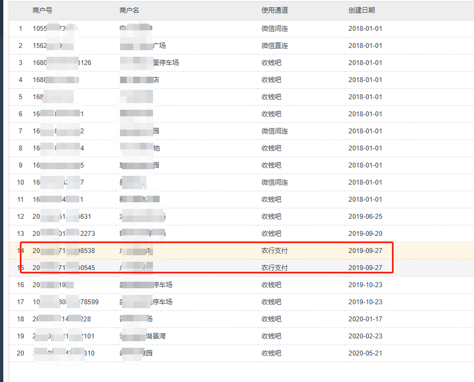Click row number 16 cell
The width and height of the screenshot is (474, 382).
click(x=20, y=285)
